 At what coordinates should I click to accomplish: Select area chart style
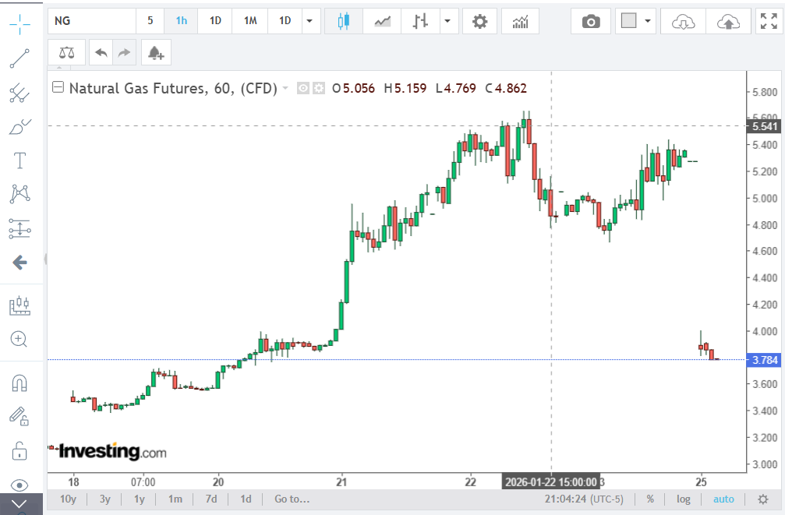click(x=383, y=21)
